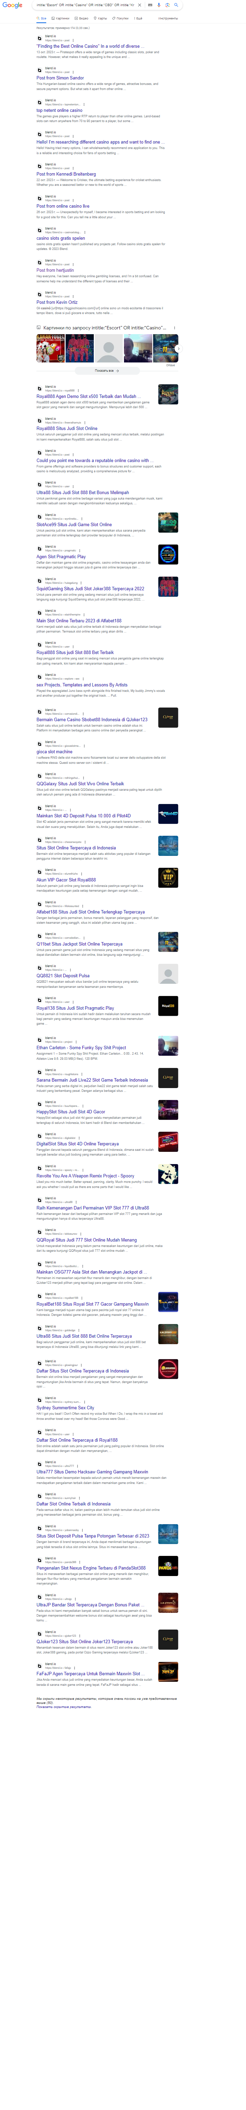Open "Ethan Carleton - Some Funky Spy Shit Project"
The height and width of the screenshot is (2110, 246).
click(x=81, y=1047)
